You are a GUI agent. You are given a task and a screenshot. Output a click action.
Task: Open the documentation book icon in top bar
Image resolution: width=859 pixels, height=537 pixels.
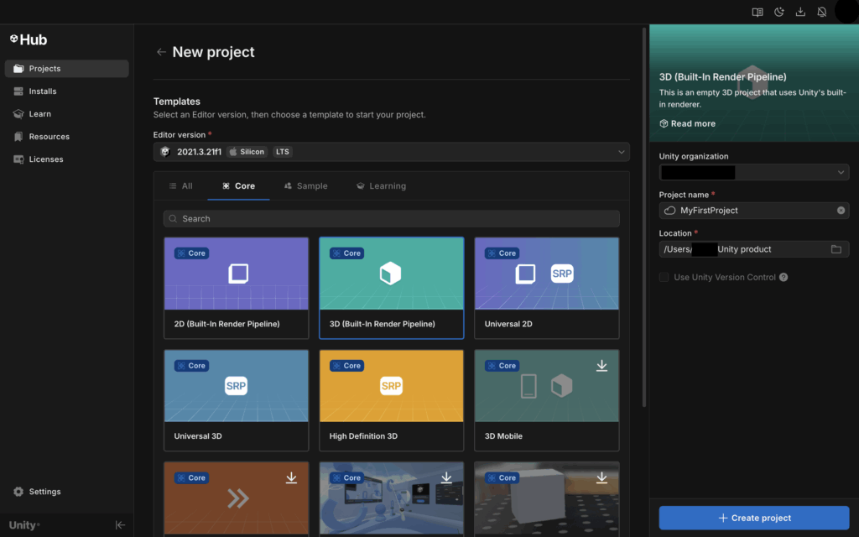(x=757, y=12)
